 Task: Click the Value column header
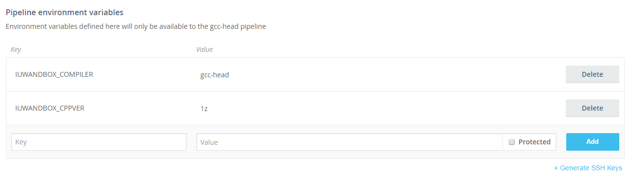click(204, 49)
